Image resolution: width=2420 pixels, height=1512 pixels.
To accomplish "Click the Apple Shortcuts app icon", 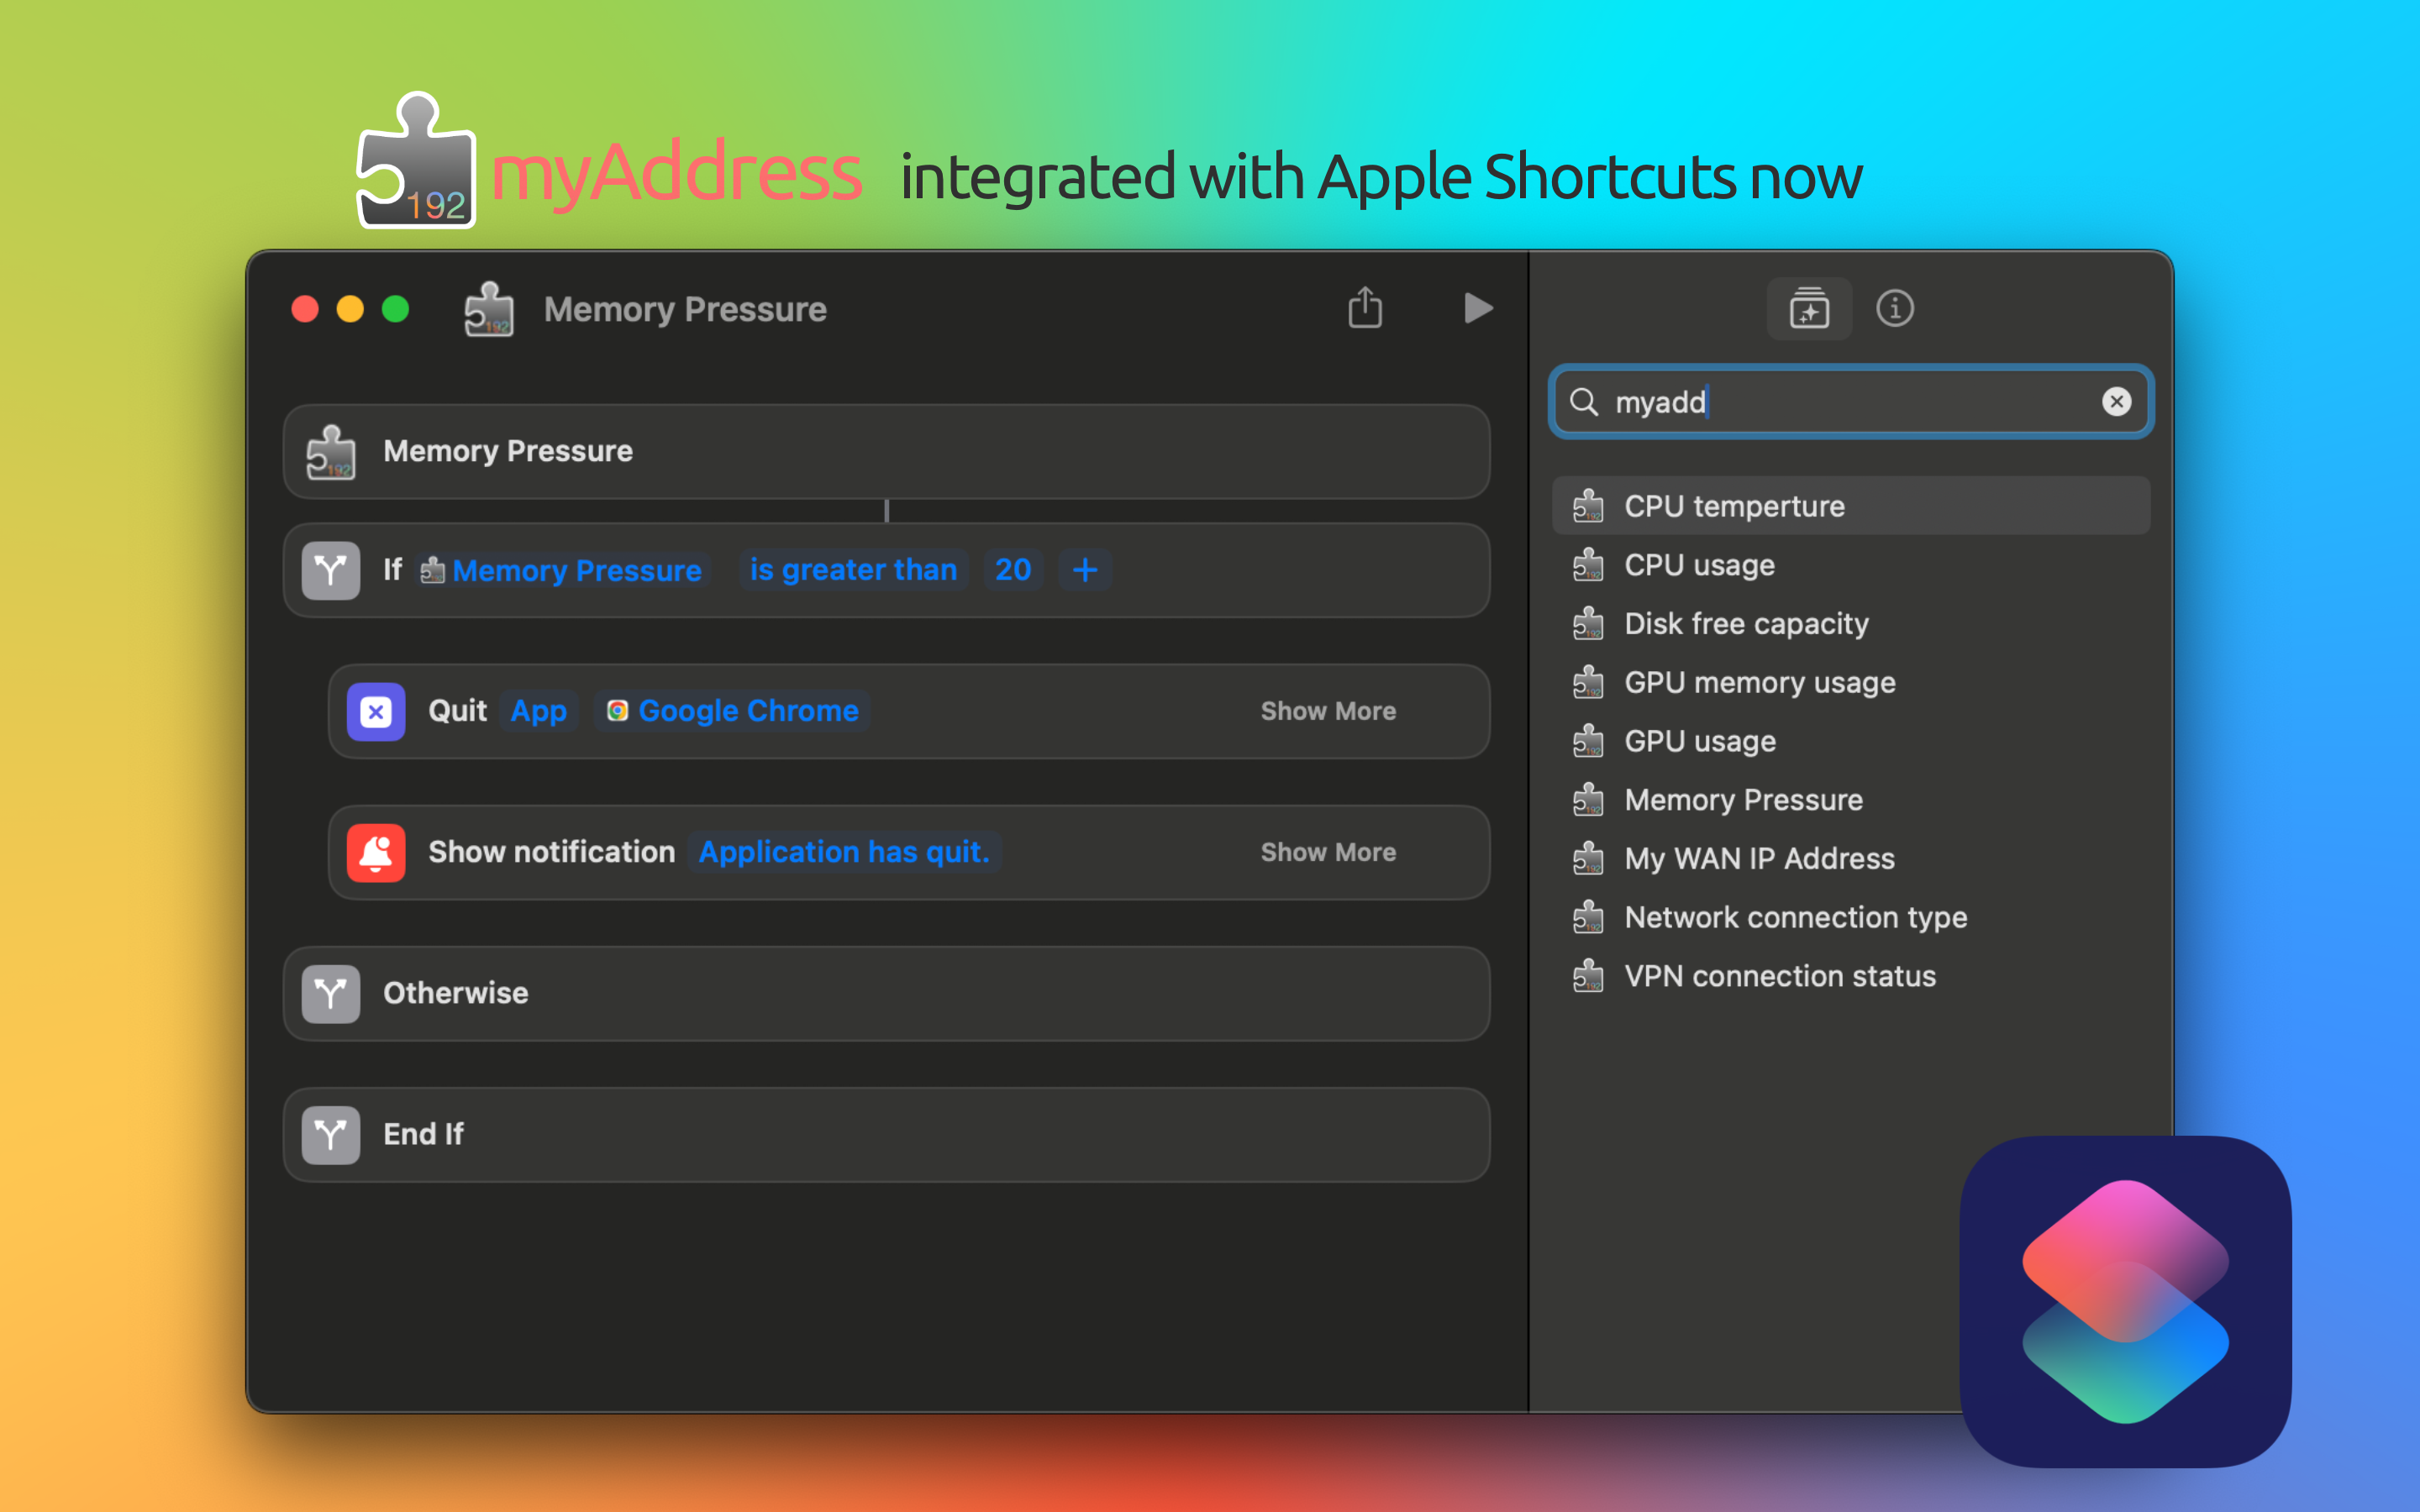I will pos(2125,1301).
